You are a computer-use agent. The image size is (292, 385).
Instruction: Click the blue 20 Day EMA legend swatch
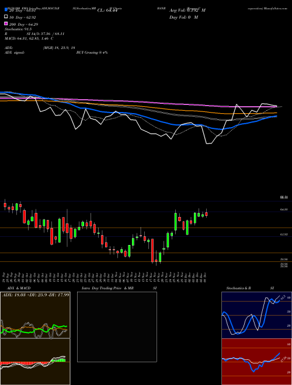tap(6, 10)
